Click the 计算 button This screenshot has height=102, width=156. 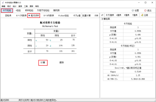click(43, 63)
